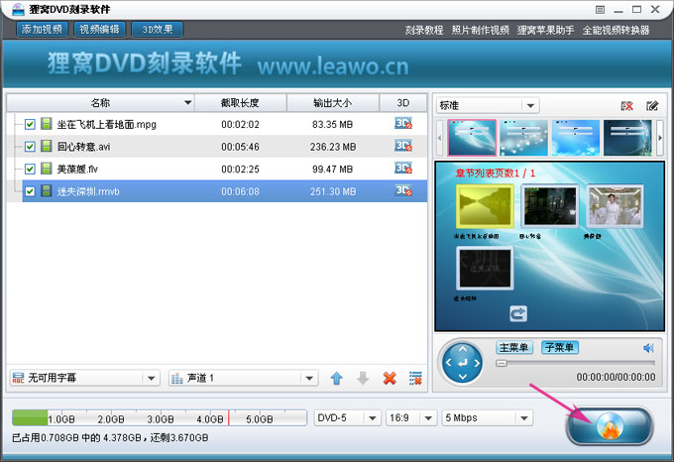Click the 名称 column sort arrow
This screenshot has width=674, height=462.
[x=187, y=103]
